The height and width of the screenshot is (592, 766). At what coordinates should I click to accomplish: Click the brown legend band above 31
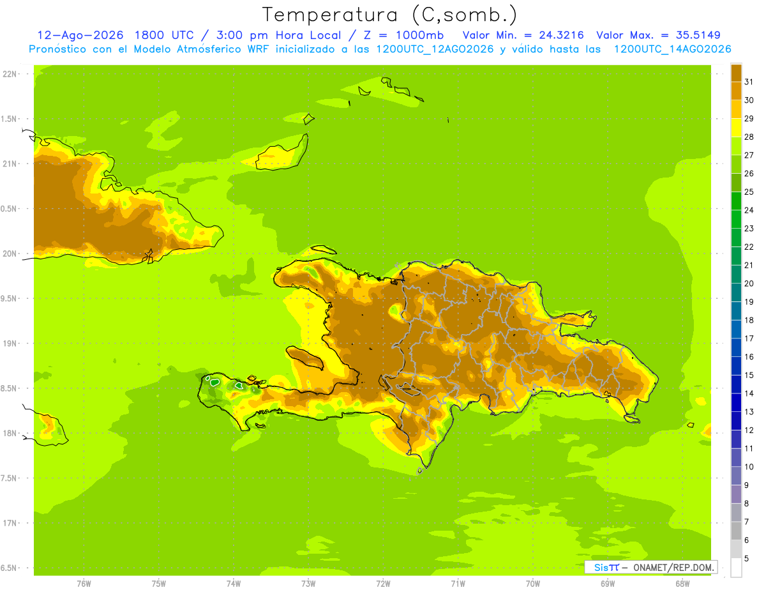[x=736, y=73]
